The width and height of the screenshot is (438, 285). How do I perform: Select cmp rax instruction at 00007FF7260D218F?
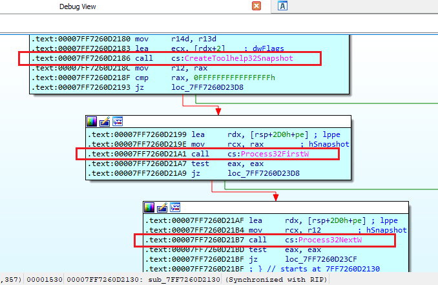click(153, 78)
